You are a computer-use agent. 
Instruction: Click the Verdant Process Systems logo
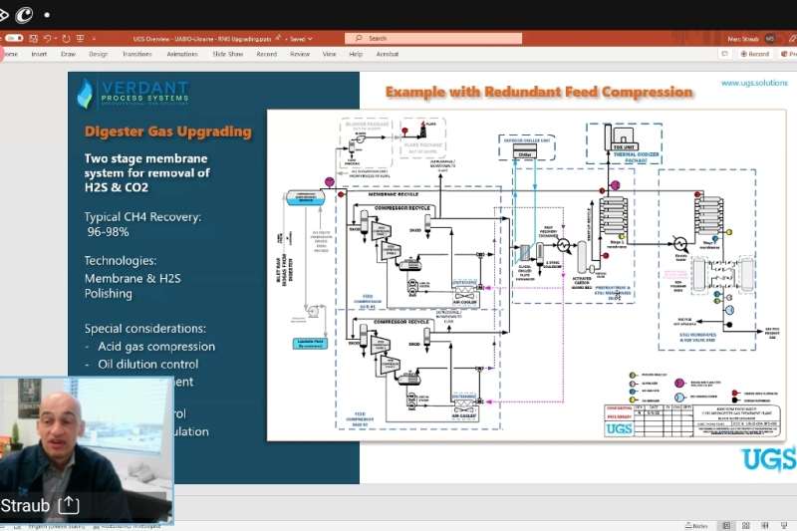[x=133, y=93]
